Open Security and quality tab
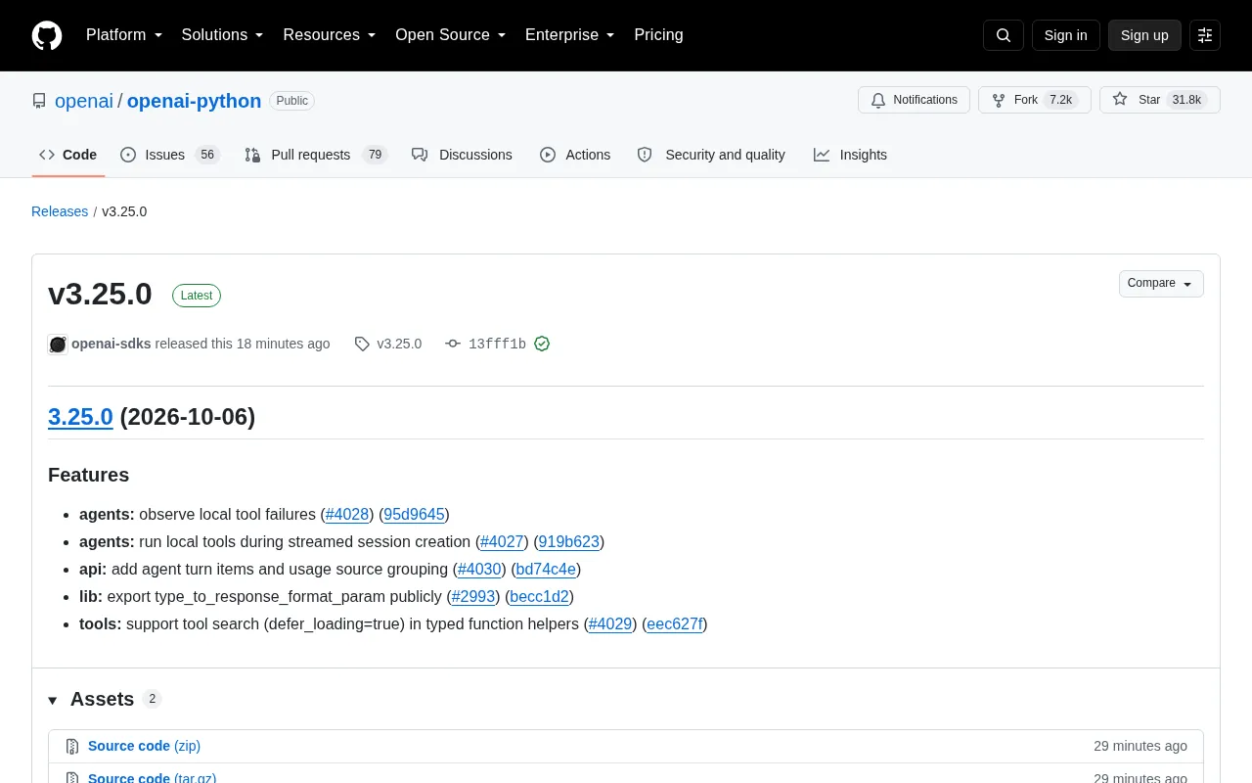Screen dimensions: 1252x783 coord(711,155)
